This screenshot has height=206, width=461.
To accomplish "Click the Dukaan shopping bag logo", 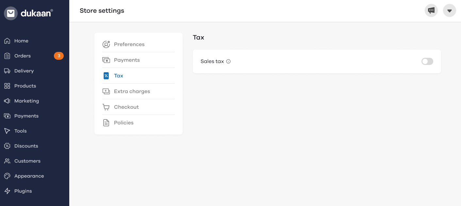I will [11, 13].
